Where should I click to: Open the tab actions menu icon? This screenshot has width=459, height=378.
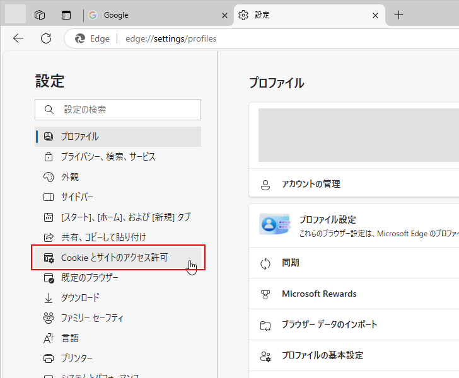click(x=66, y=15)
